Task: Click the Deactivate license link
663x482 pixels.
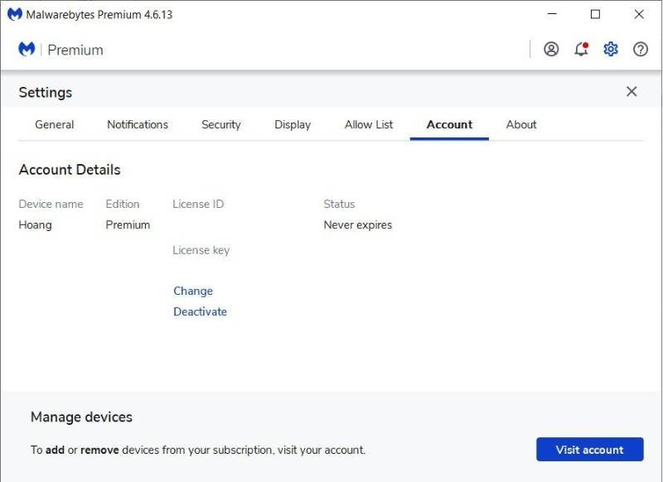Action: pos(200,311)
